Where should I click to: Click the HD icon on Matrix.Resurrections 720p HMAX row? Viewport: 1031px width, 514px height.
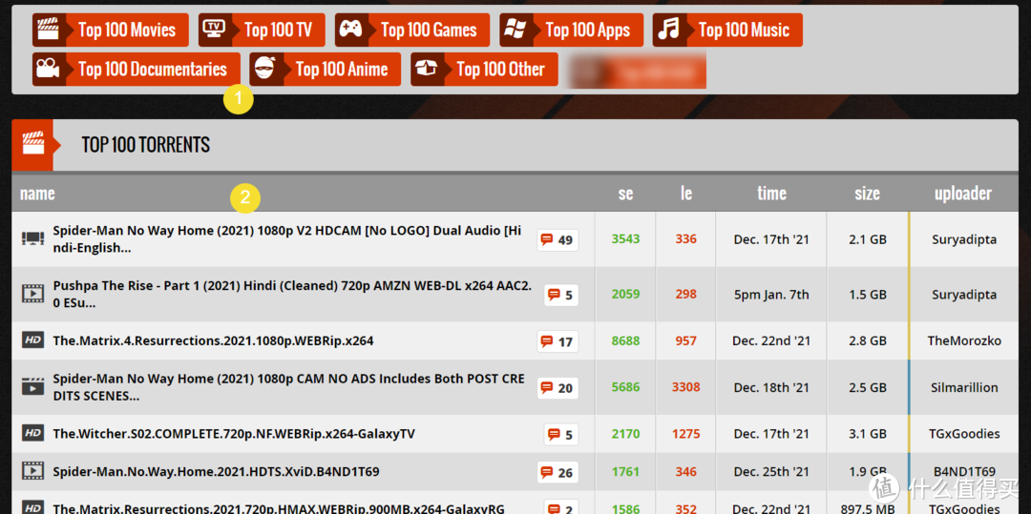point(32,507)
